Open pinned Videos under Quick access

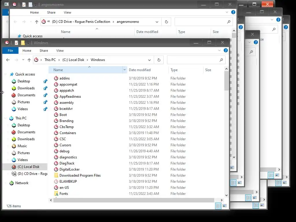(x=23, y=109)
